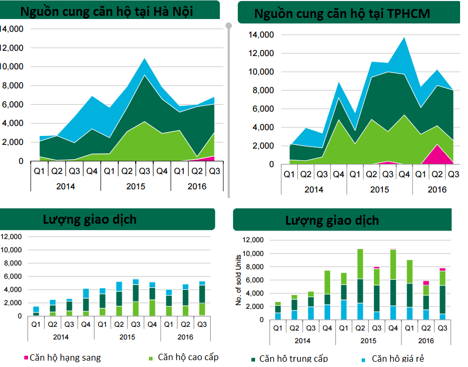Click the Q1 2014 bar in Hà Nội transactions chart
Image resolution: width=468 pixels, height=367 pixels.
(36, 311)
